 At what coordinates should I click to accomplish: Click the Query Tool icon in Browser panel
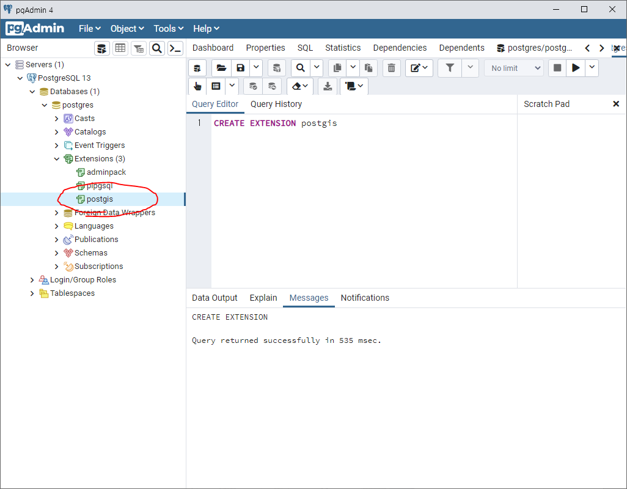(x=102, y=48)
